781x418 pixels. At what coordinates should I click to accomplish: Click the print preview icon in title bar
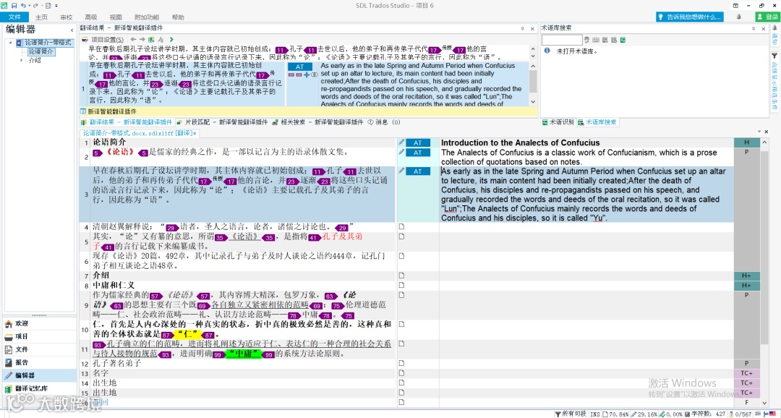tap(48, 5)
